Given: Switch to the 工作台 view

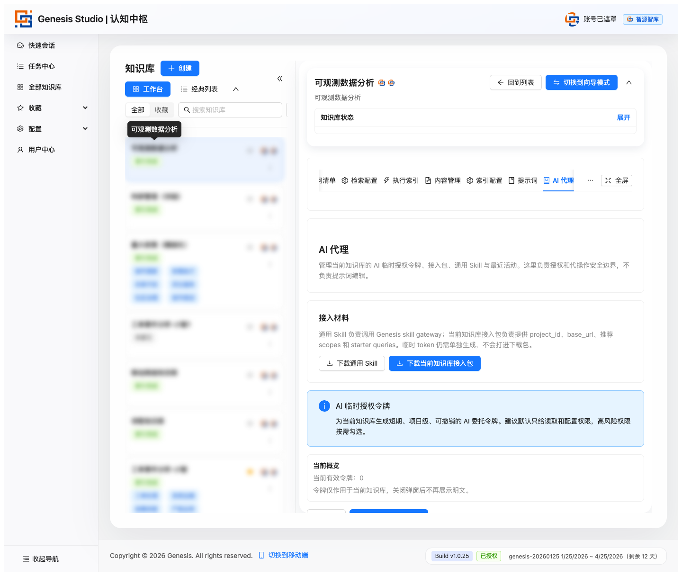Looking at the screenshot, I should tap(148, 89).
